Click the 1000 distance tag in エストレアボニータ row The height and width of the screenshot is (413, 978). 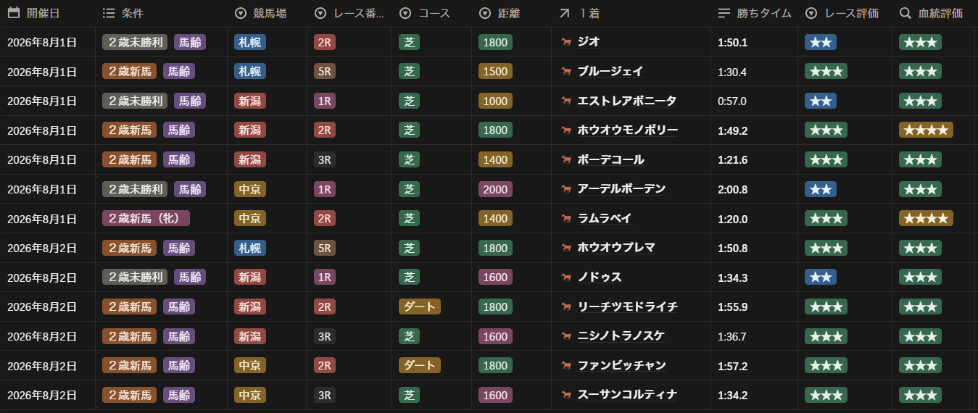[495, 101]
